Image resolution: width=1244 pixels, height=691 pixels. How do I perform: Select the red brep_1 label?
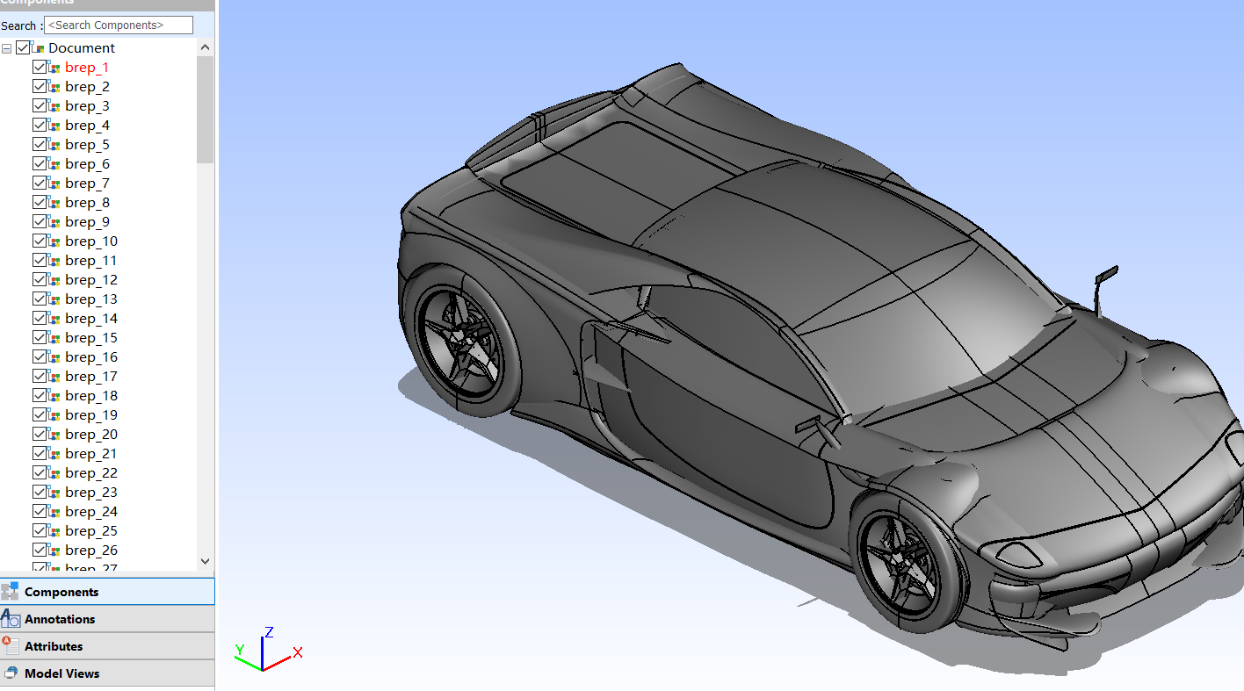pos(87,67)
